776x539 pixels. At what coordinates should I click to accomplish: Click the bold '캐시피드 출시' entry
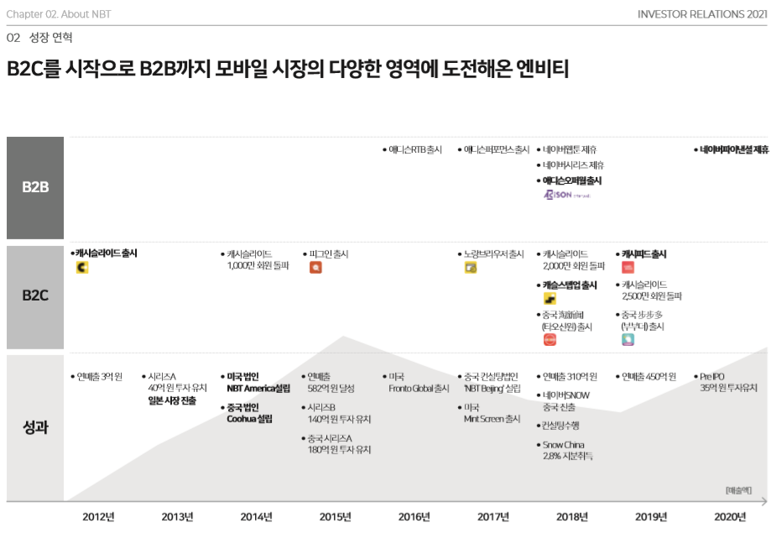coord(643,254)
